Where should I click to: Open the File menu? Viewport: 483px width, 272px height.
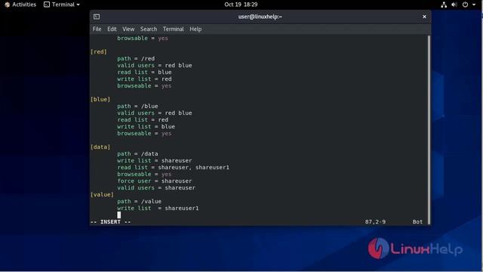(97, 29)
